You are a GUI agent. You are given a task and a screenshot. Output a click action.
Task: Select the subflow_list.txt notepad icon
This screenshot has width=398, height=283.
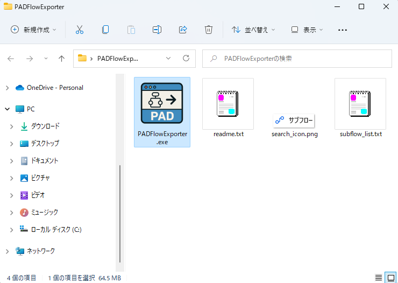tap(360, 103)
